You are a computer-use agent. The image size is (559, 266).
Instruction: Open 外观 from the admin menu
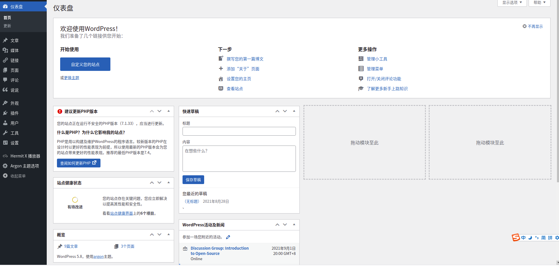click(14, 103)
